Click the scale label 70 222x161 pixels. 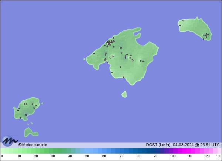(121, 156)
